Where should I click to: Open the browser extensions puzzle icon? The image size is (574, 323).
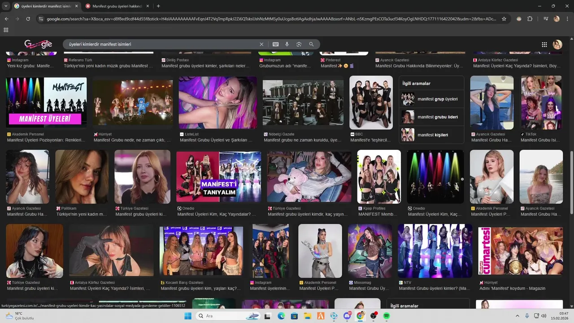tap(530, 19)
